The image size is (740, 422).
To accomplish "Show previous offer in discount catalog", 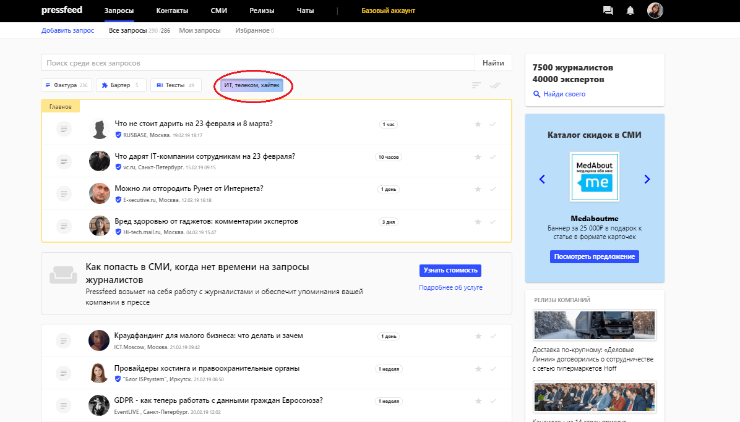I will click(542, 179).
